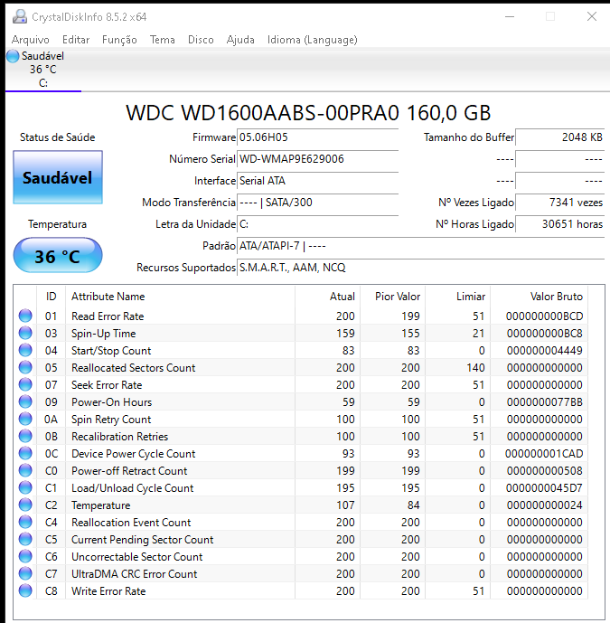This screenshot has width=610, height=623.
Task: Click the supported features field S.M.A.R.T., AAM, NCQ
Action: (x=420, y=268)
